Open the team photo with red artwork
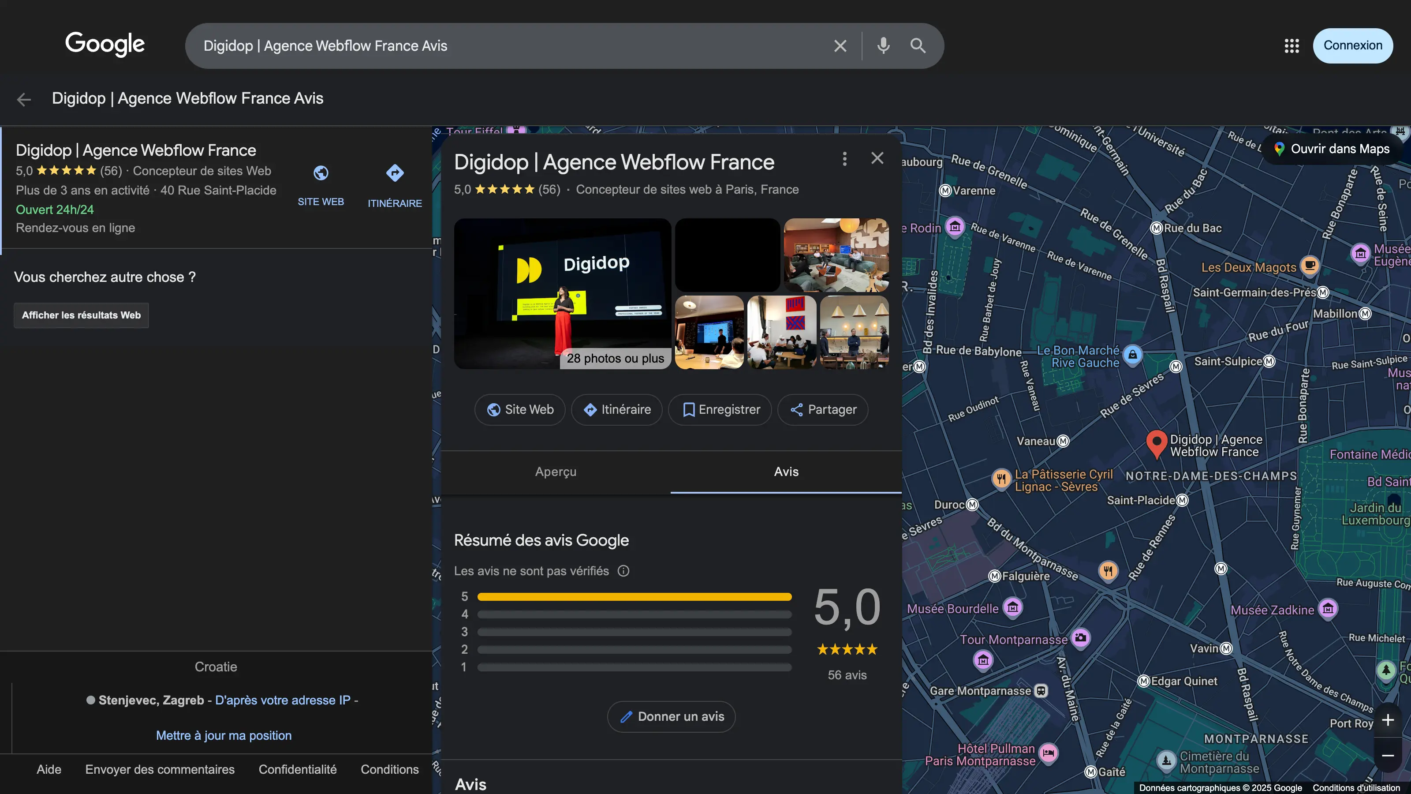The height and width of the screenshot is (794, 1411). click(x=782, y=333)
